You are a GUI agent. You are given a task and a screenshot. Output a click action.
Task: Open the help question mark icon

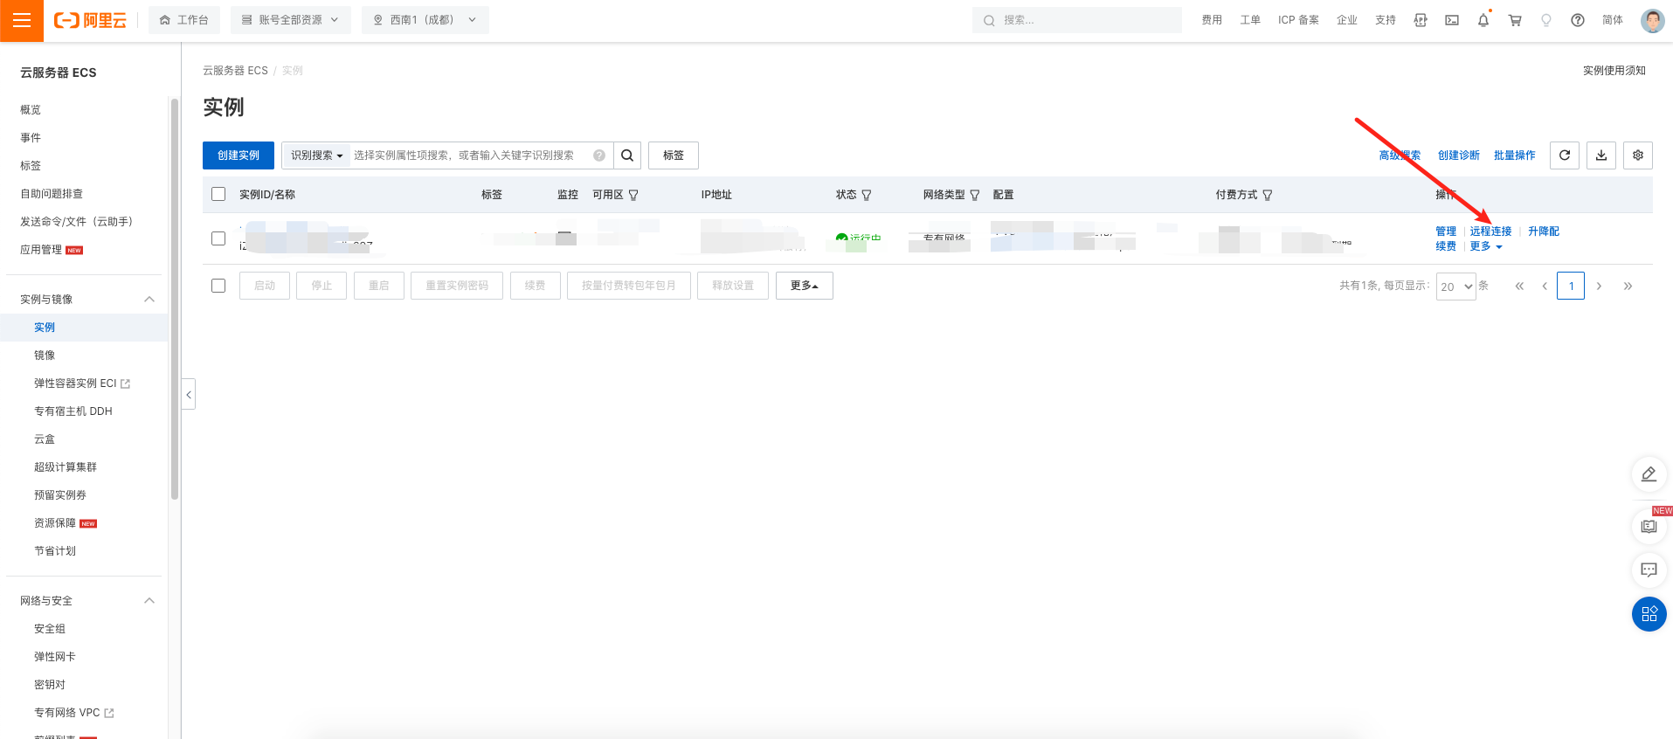(1577, 20)
